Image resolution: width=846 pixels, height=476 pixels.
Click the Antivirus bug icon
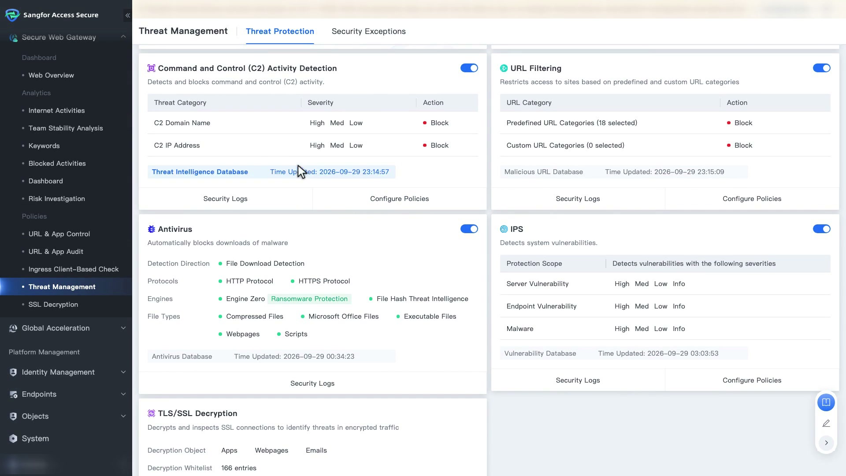[151, 229]
